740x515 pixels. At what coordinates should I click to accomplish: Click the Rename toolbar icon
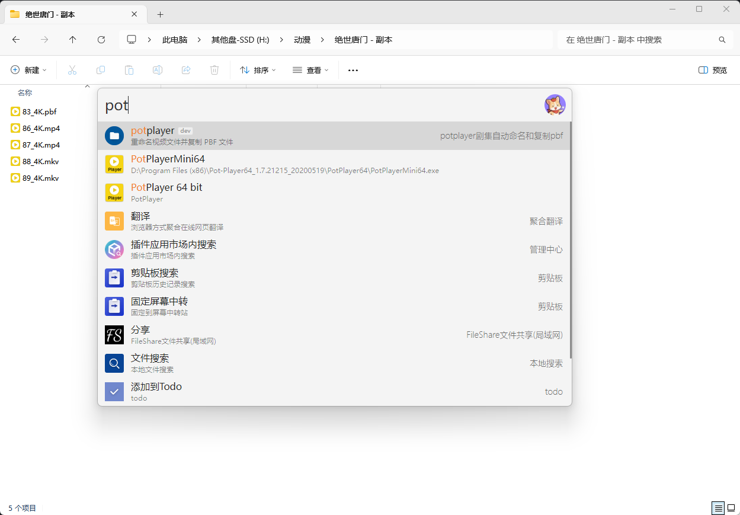point(158,70)
